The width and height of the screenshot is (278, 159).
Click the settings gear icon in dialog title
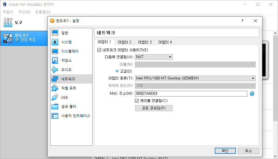52,21
